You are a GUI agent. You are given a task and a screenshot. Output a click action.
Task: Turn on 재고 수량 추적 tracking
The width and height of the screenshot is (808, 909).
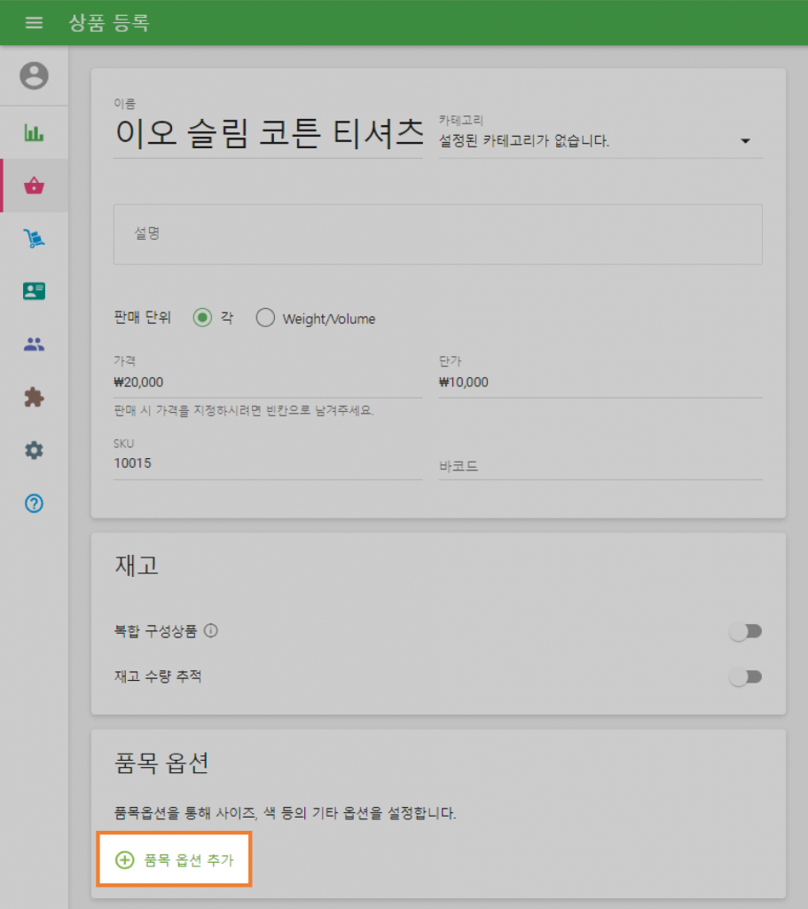pos(746,676)
